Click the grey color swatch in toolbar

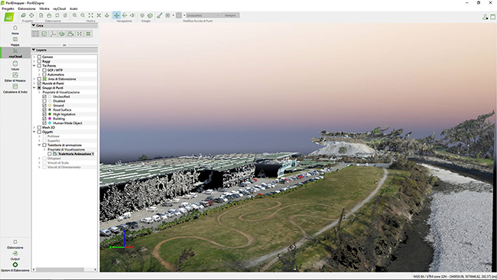[x=179, y=15]
